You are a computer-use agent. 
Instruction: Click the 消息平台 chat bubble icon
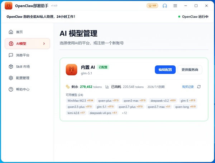11,55
